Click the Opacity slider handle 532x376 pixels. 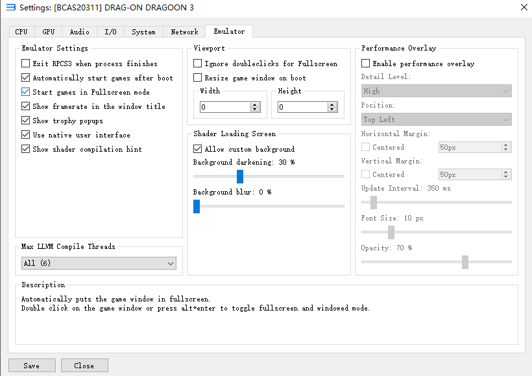(465, 262)
